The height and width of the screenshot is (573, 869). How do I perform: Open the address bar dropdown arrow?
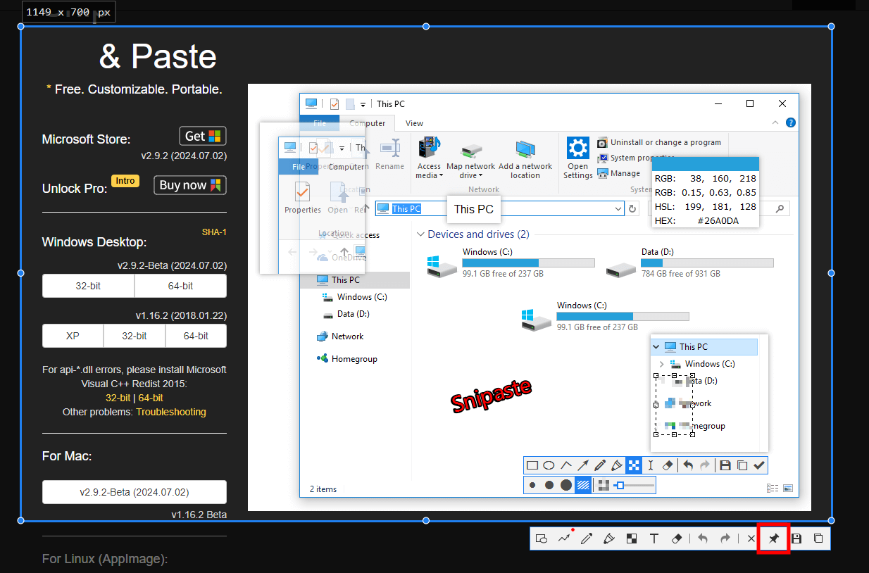coord(618,208)
